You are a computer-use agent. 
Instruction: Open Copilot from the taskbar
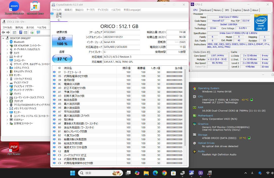(x=137, y=173)
